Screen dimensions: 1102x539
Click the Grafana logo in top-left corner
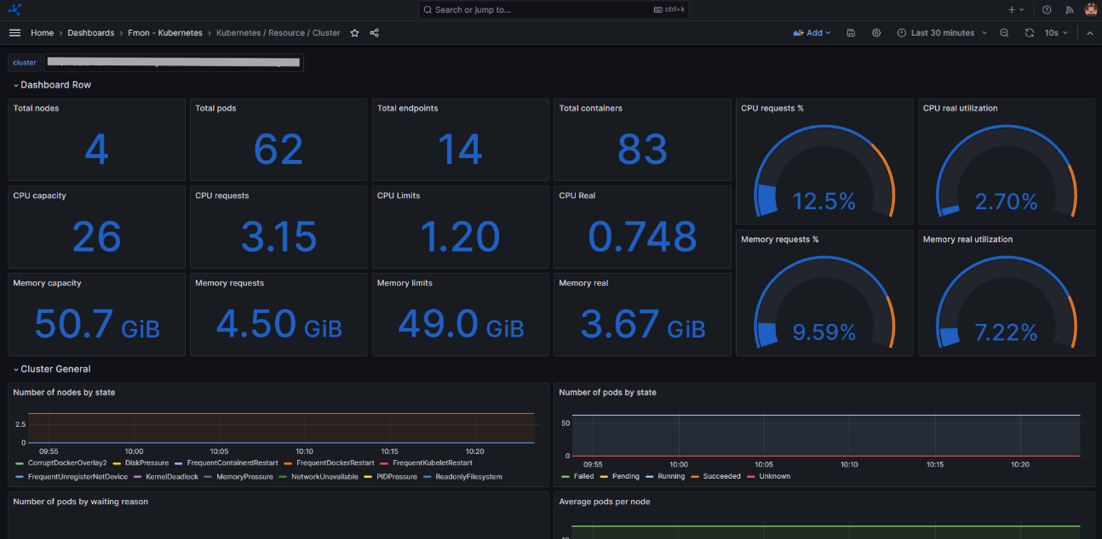14,10
